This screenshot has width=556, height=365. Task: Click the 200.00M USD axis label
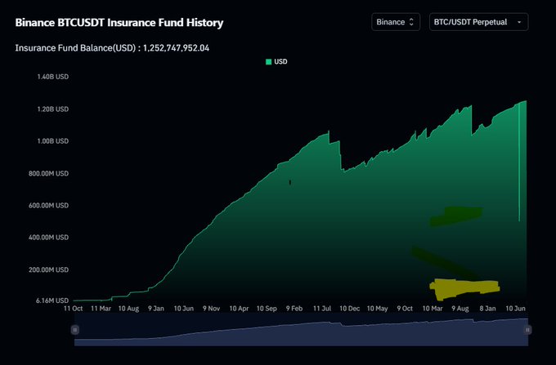coord(48,269)
